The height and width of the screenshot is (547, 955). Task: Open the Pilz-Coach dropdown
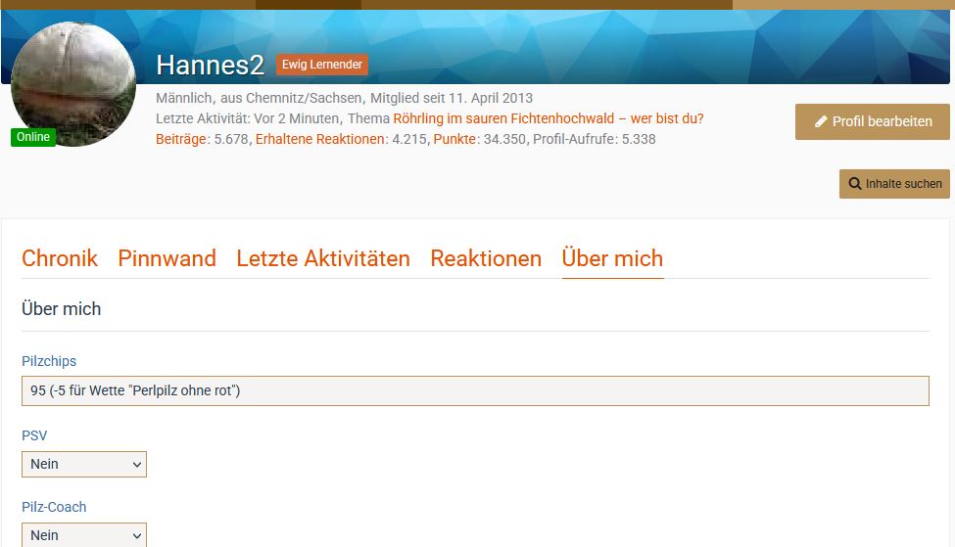click(84, 535)
